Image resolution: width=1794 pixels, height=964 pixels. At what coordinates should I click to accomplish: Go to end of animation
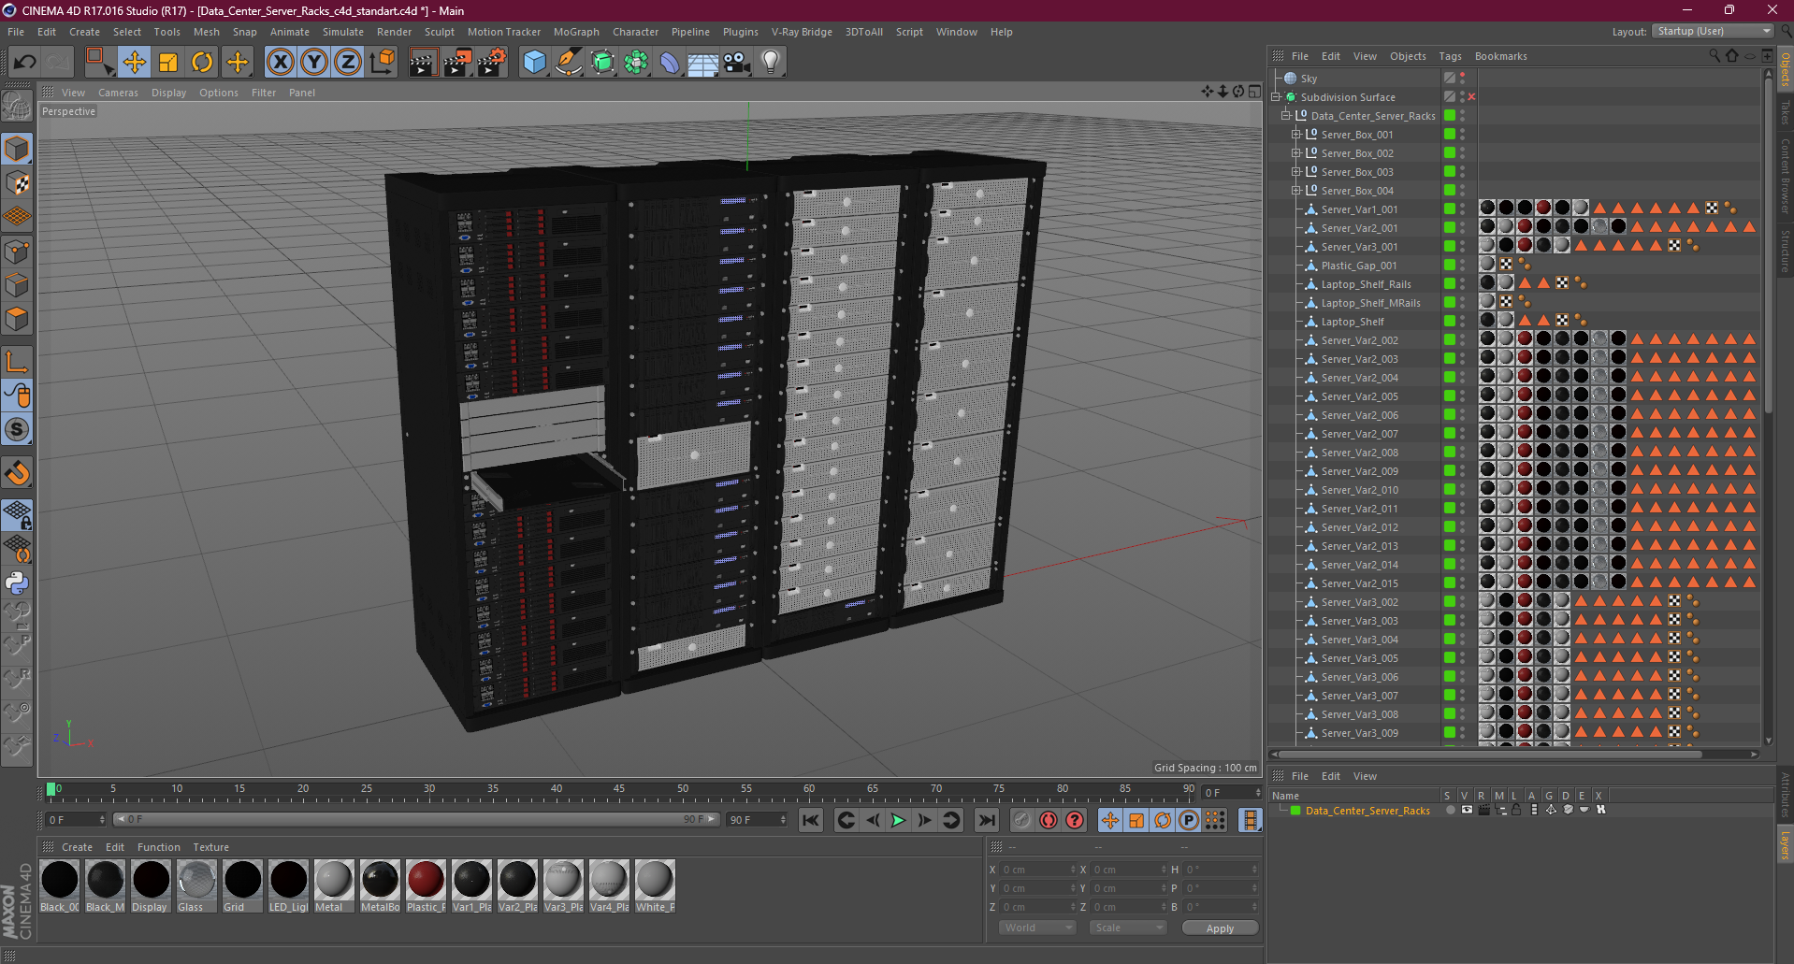point(986,820)
